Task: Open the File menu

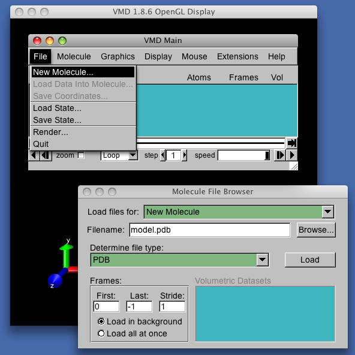Action: (x=40, y=56)
